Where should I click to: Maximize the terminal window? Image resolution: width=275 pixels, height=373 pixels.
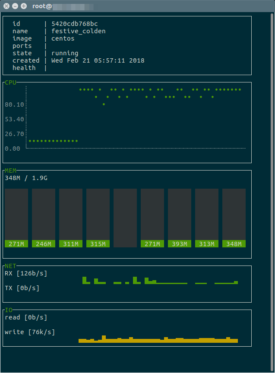tap(24, 6)
